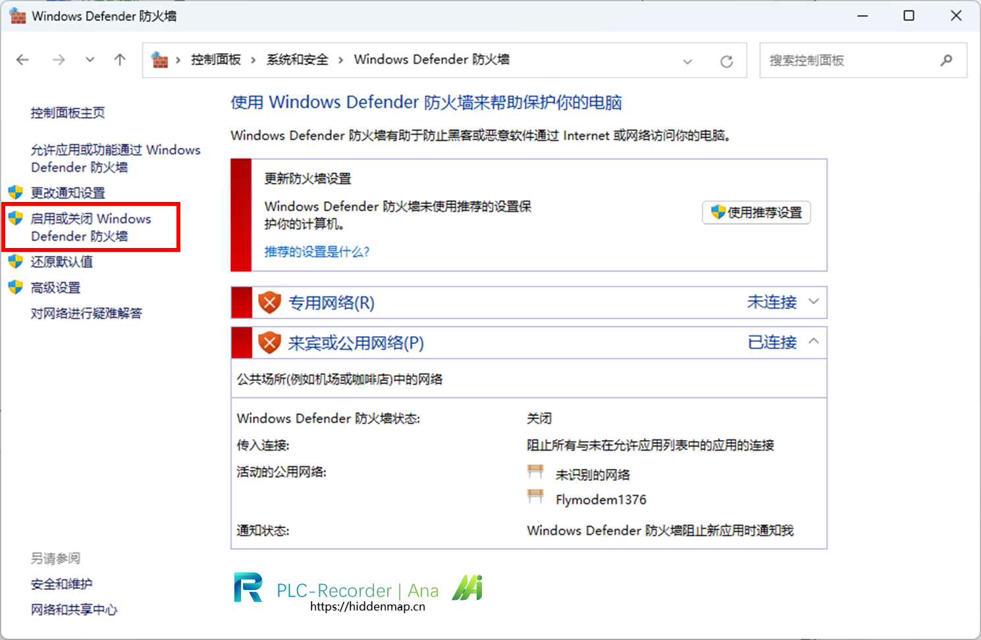Click 未识别的网络 text
The width and height of the screenshot is (981, 640).
(x=593, y=475)
